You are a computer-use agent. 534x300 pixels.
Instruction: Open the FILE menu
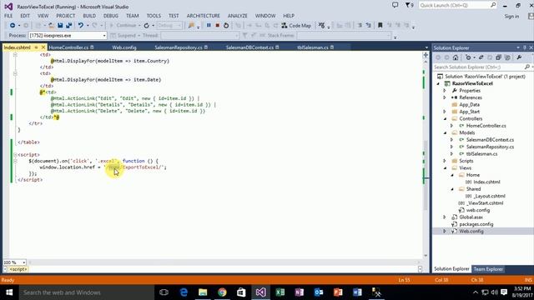[x=8, y=16]
